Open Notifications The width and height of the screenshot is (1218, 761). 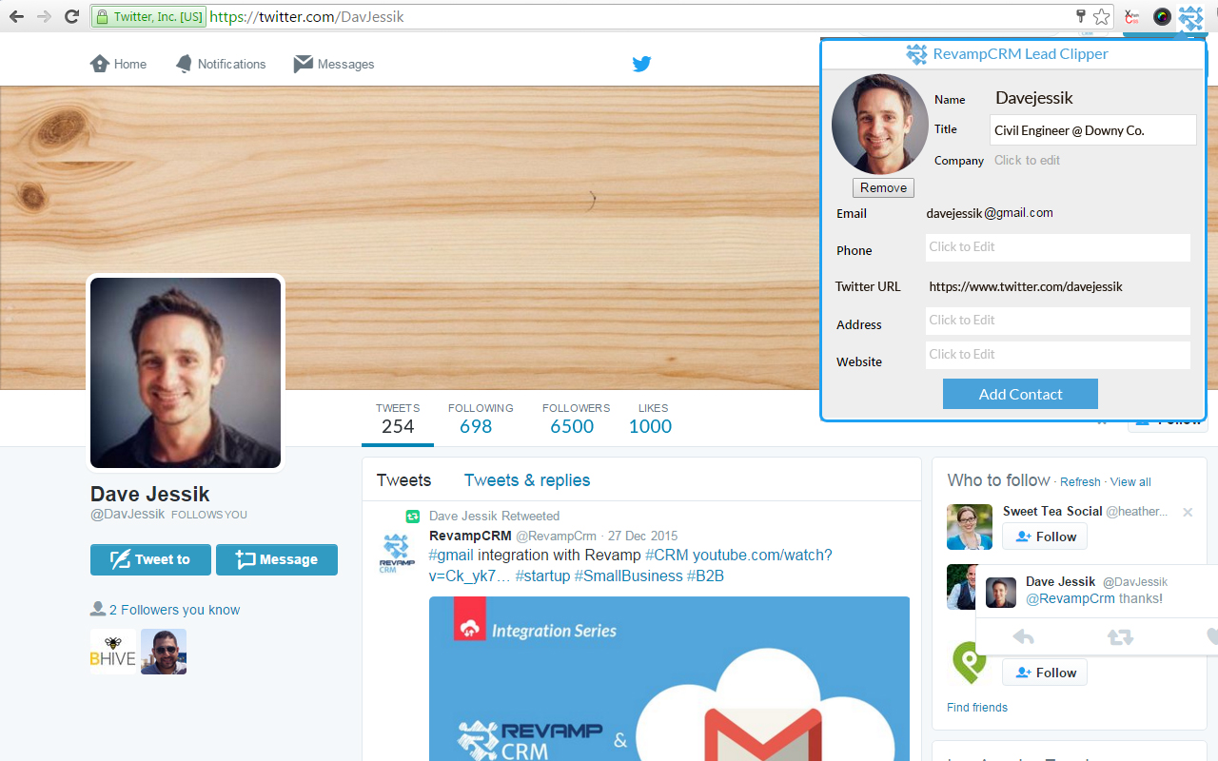[221, 64]
